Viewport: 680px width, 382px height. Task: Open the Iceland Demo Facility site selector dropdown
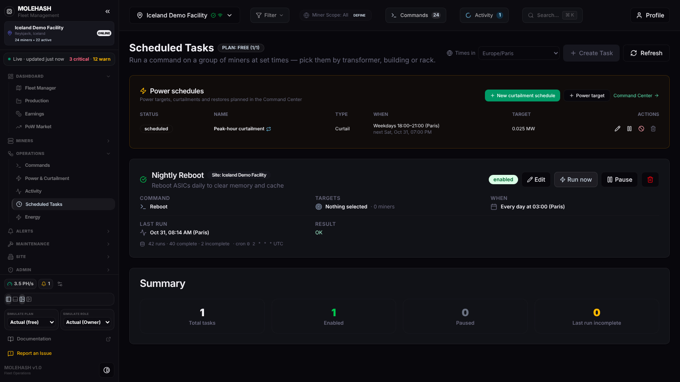pyautogui.click(x=184, y=15)
